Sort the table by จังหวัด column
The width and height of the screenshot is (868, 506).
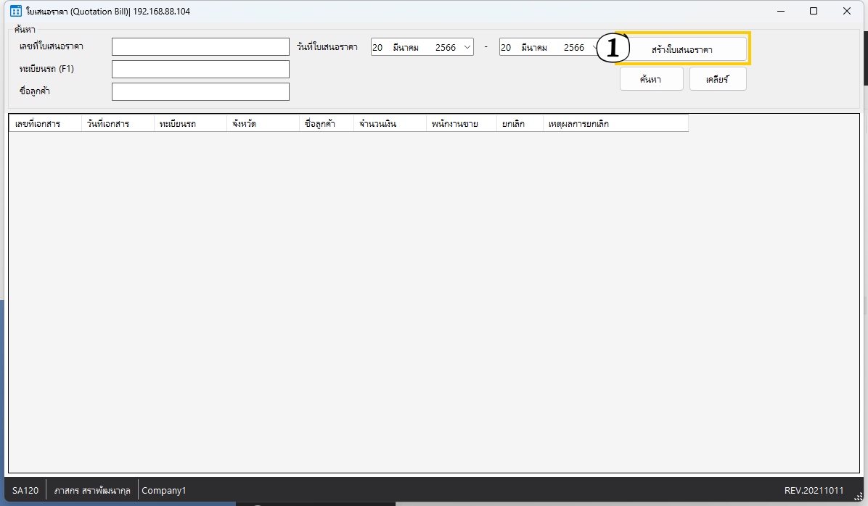(x=263, y=124)
